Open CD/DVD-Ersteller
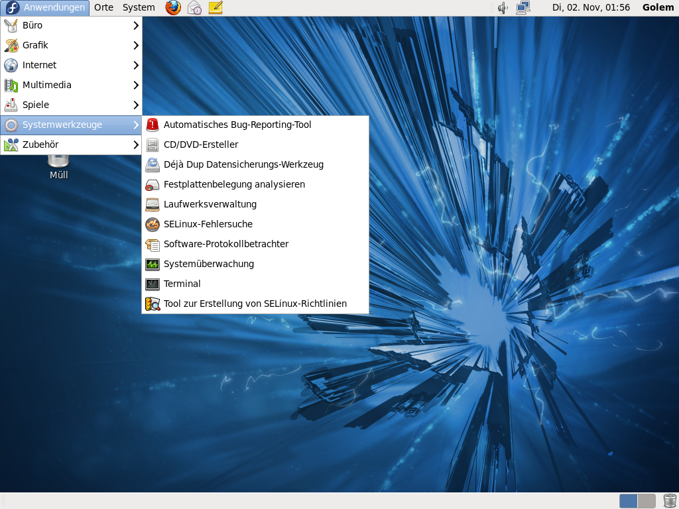 (201, 144)
